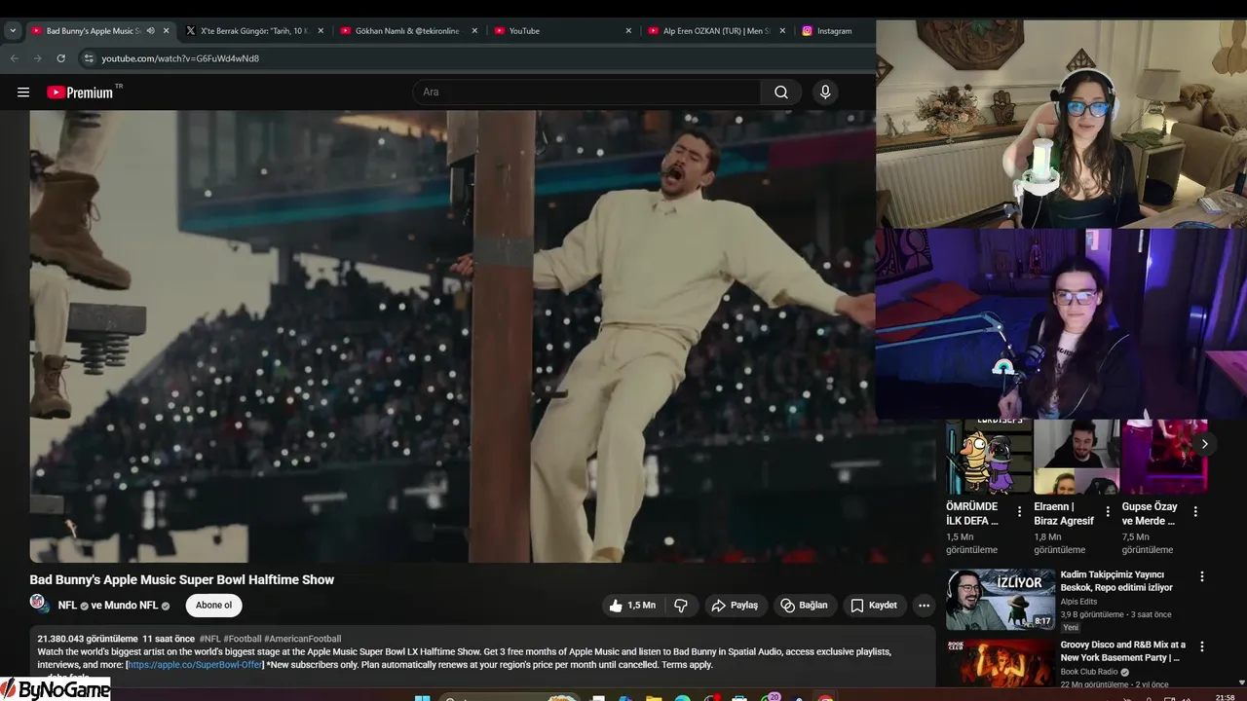Viewport: 1247px width, 701px height.
Task: Open the Kadim Takipçimiz Yayıncı Beskok video title
Action: (1116, 581)
